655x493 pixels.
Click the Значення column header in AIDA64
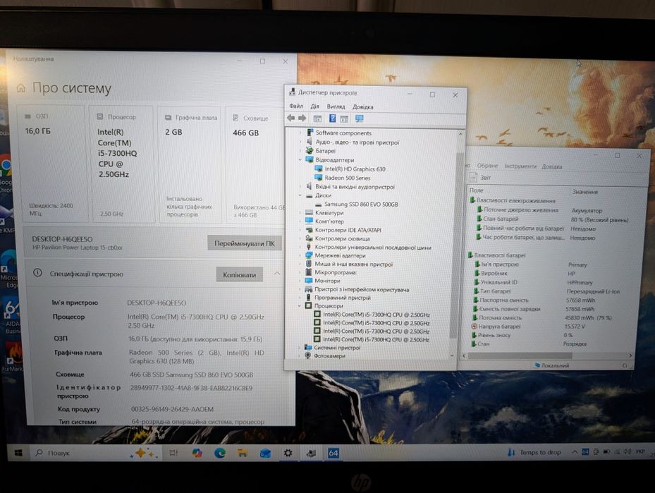click(x=584, y=192)
